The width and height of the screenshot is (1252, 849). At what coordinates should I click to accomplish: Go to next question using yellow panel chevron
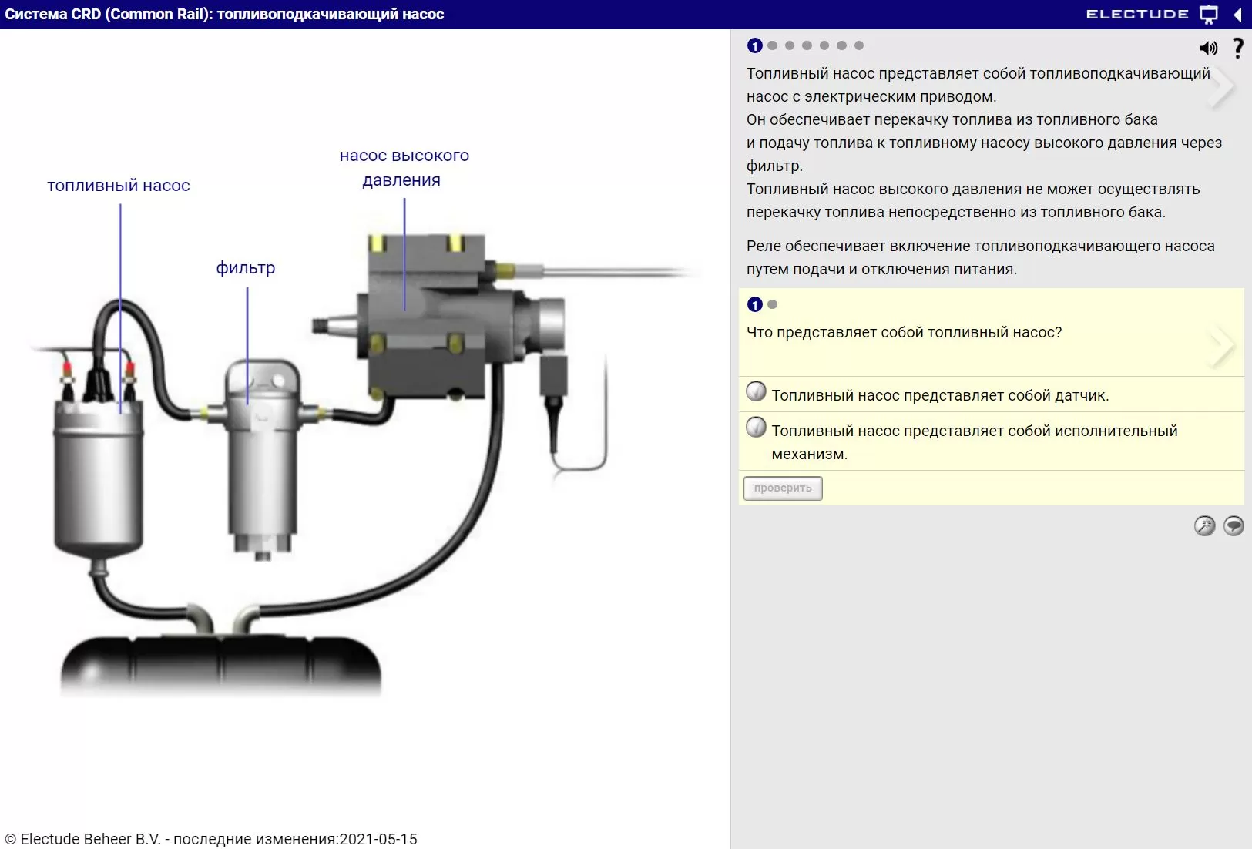(x=1222, y=347)
